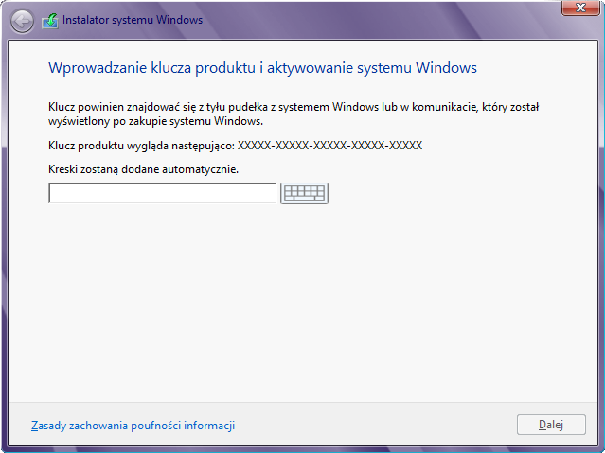
Task: Open Zasady zachowania poufności informacji link
Action: point(133,426)
